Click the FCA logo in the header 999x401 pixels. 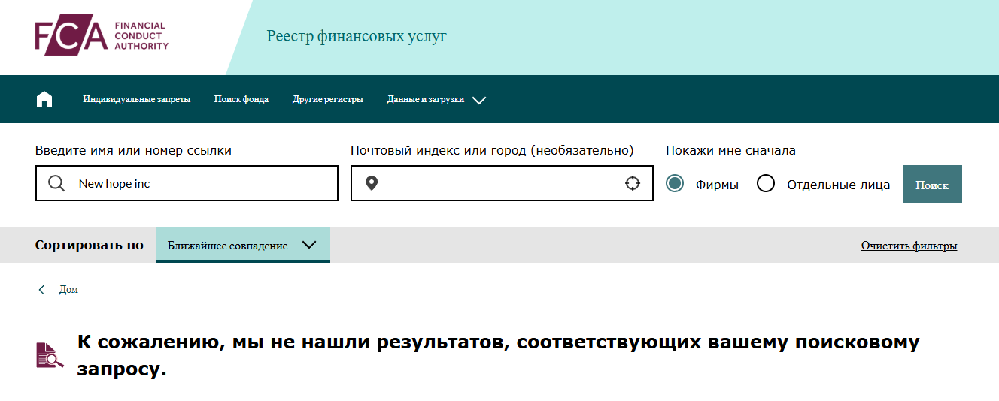(x=102, y=35)
